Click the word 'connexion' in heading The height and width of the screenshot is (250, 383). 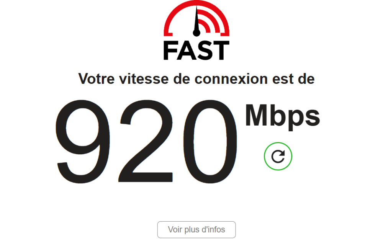(x=231, y=79)
